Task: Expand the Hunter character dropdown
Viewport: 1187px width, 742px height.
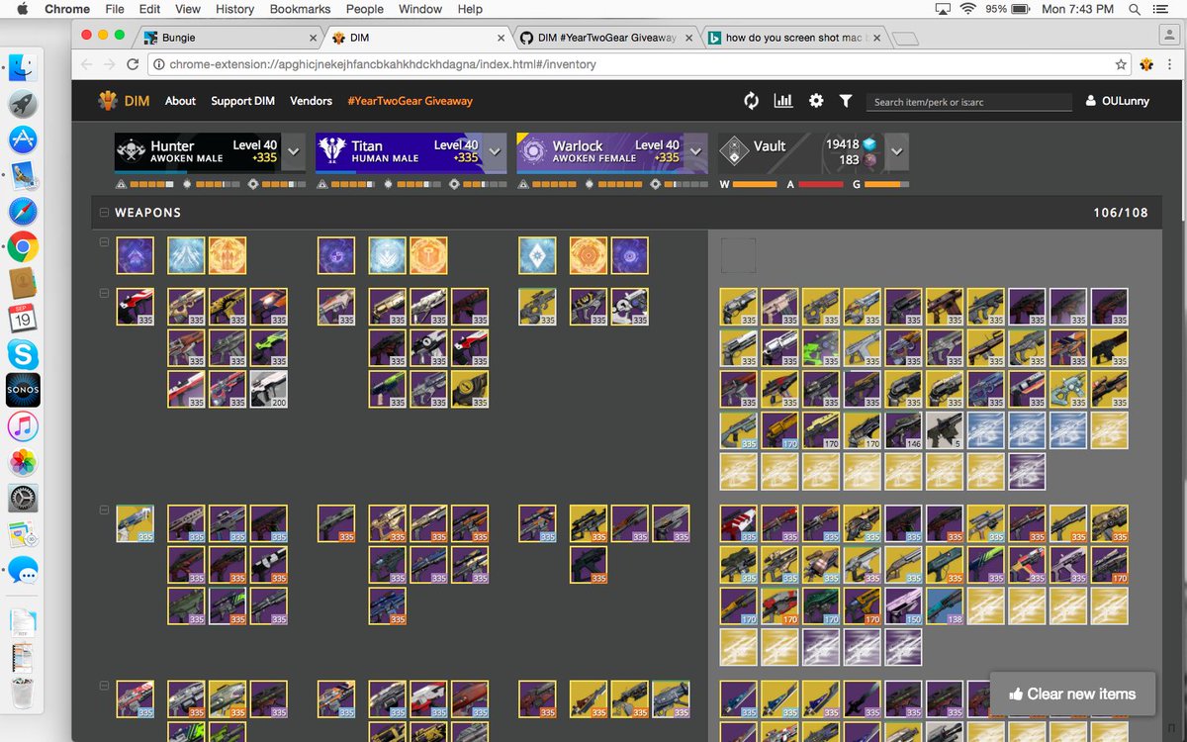Action: 293,152
